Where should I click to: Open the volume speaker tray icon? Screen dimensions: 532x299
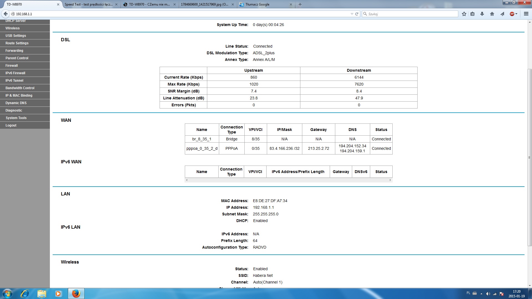(488, 294)
